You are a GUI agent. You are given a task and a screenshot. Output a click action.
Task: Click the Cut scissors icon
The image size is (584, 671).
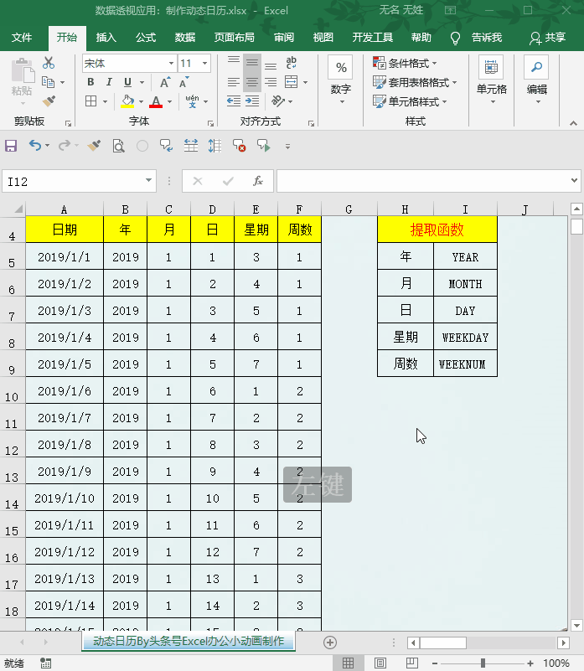pos(49,63)
